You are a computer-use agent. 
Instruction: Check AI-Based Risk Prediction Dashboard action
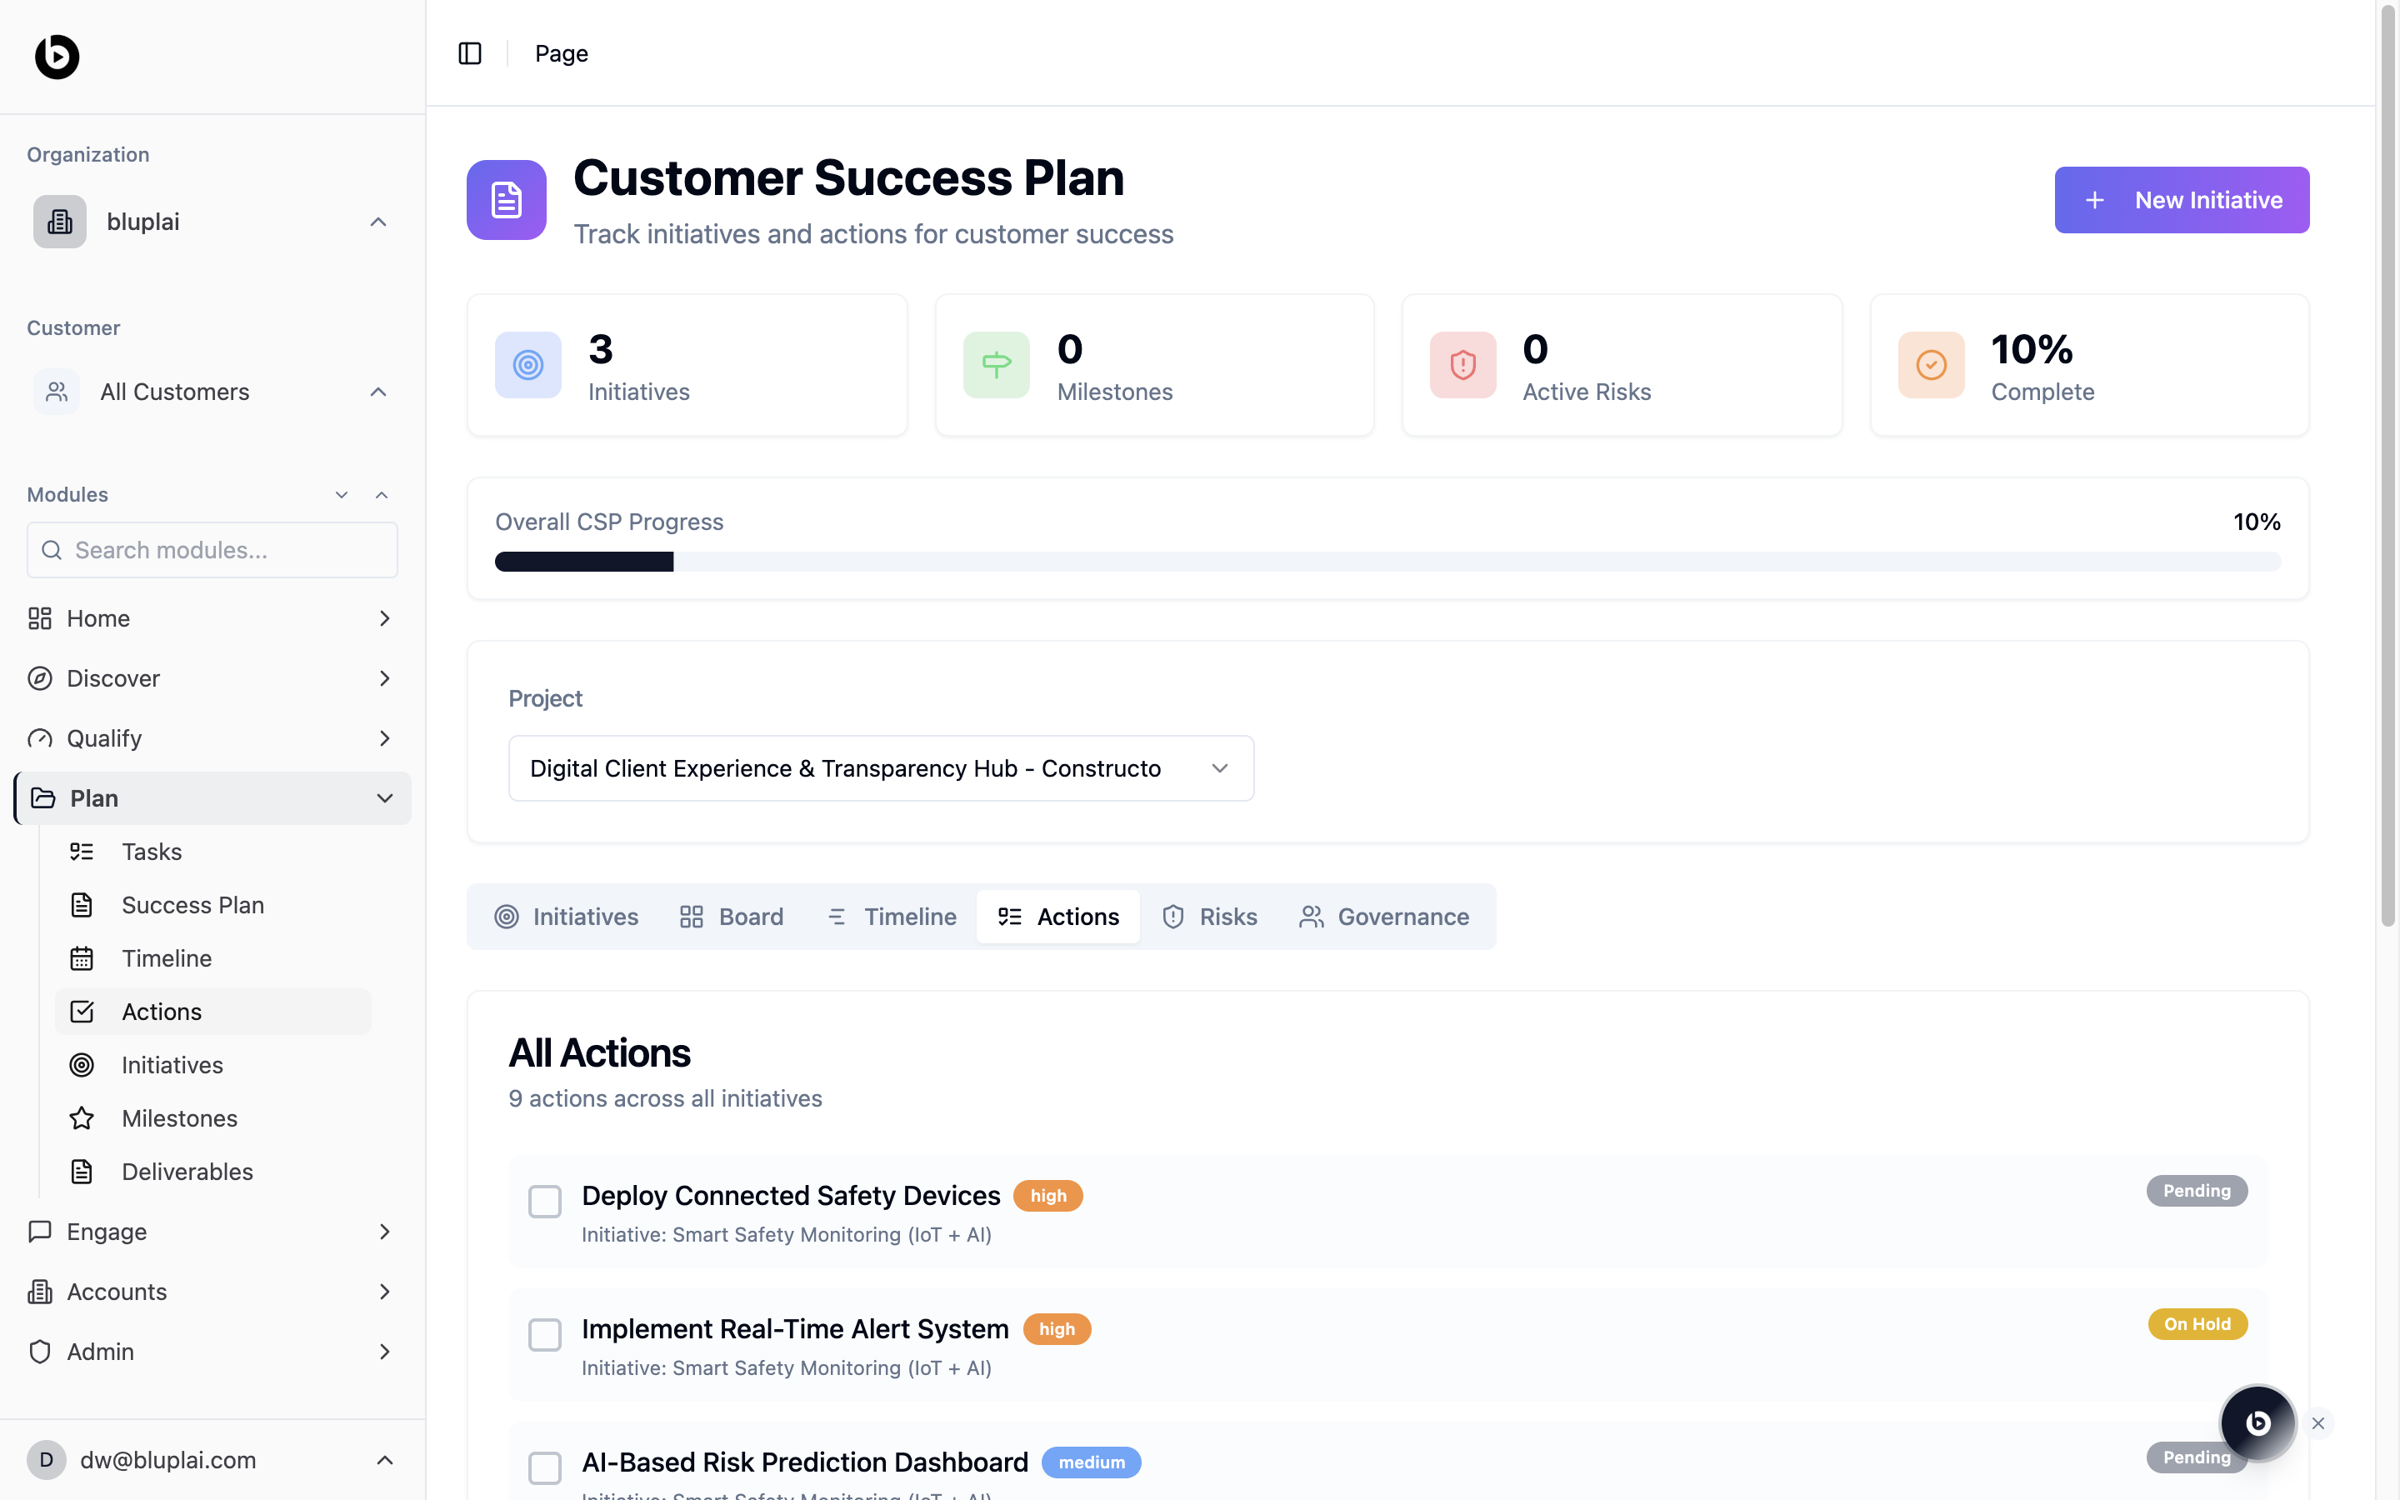[544, 1467]
